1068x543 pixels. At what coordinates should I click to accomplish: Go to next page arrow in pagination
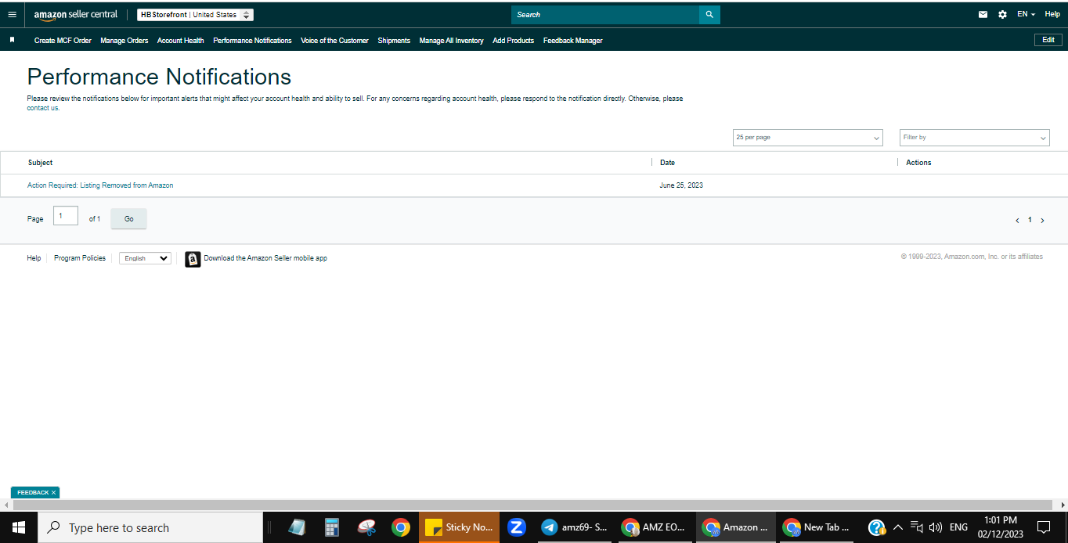pyautogui.click(x=1042, y=221)
